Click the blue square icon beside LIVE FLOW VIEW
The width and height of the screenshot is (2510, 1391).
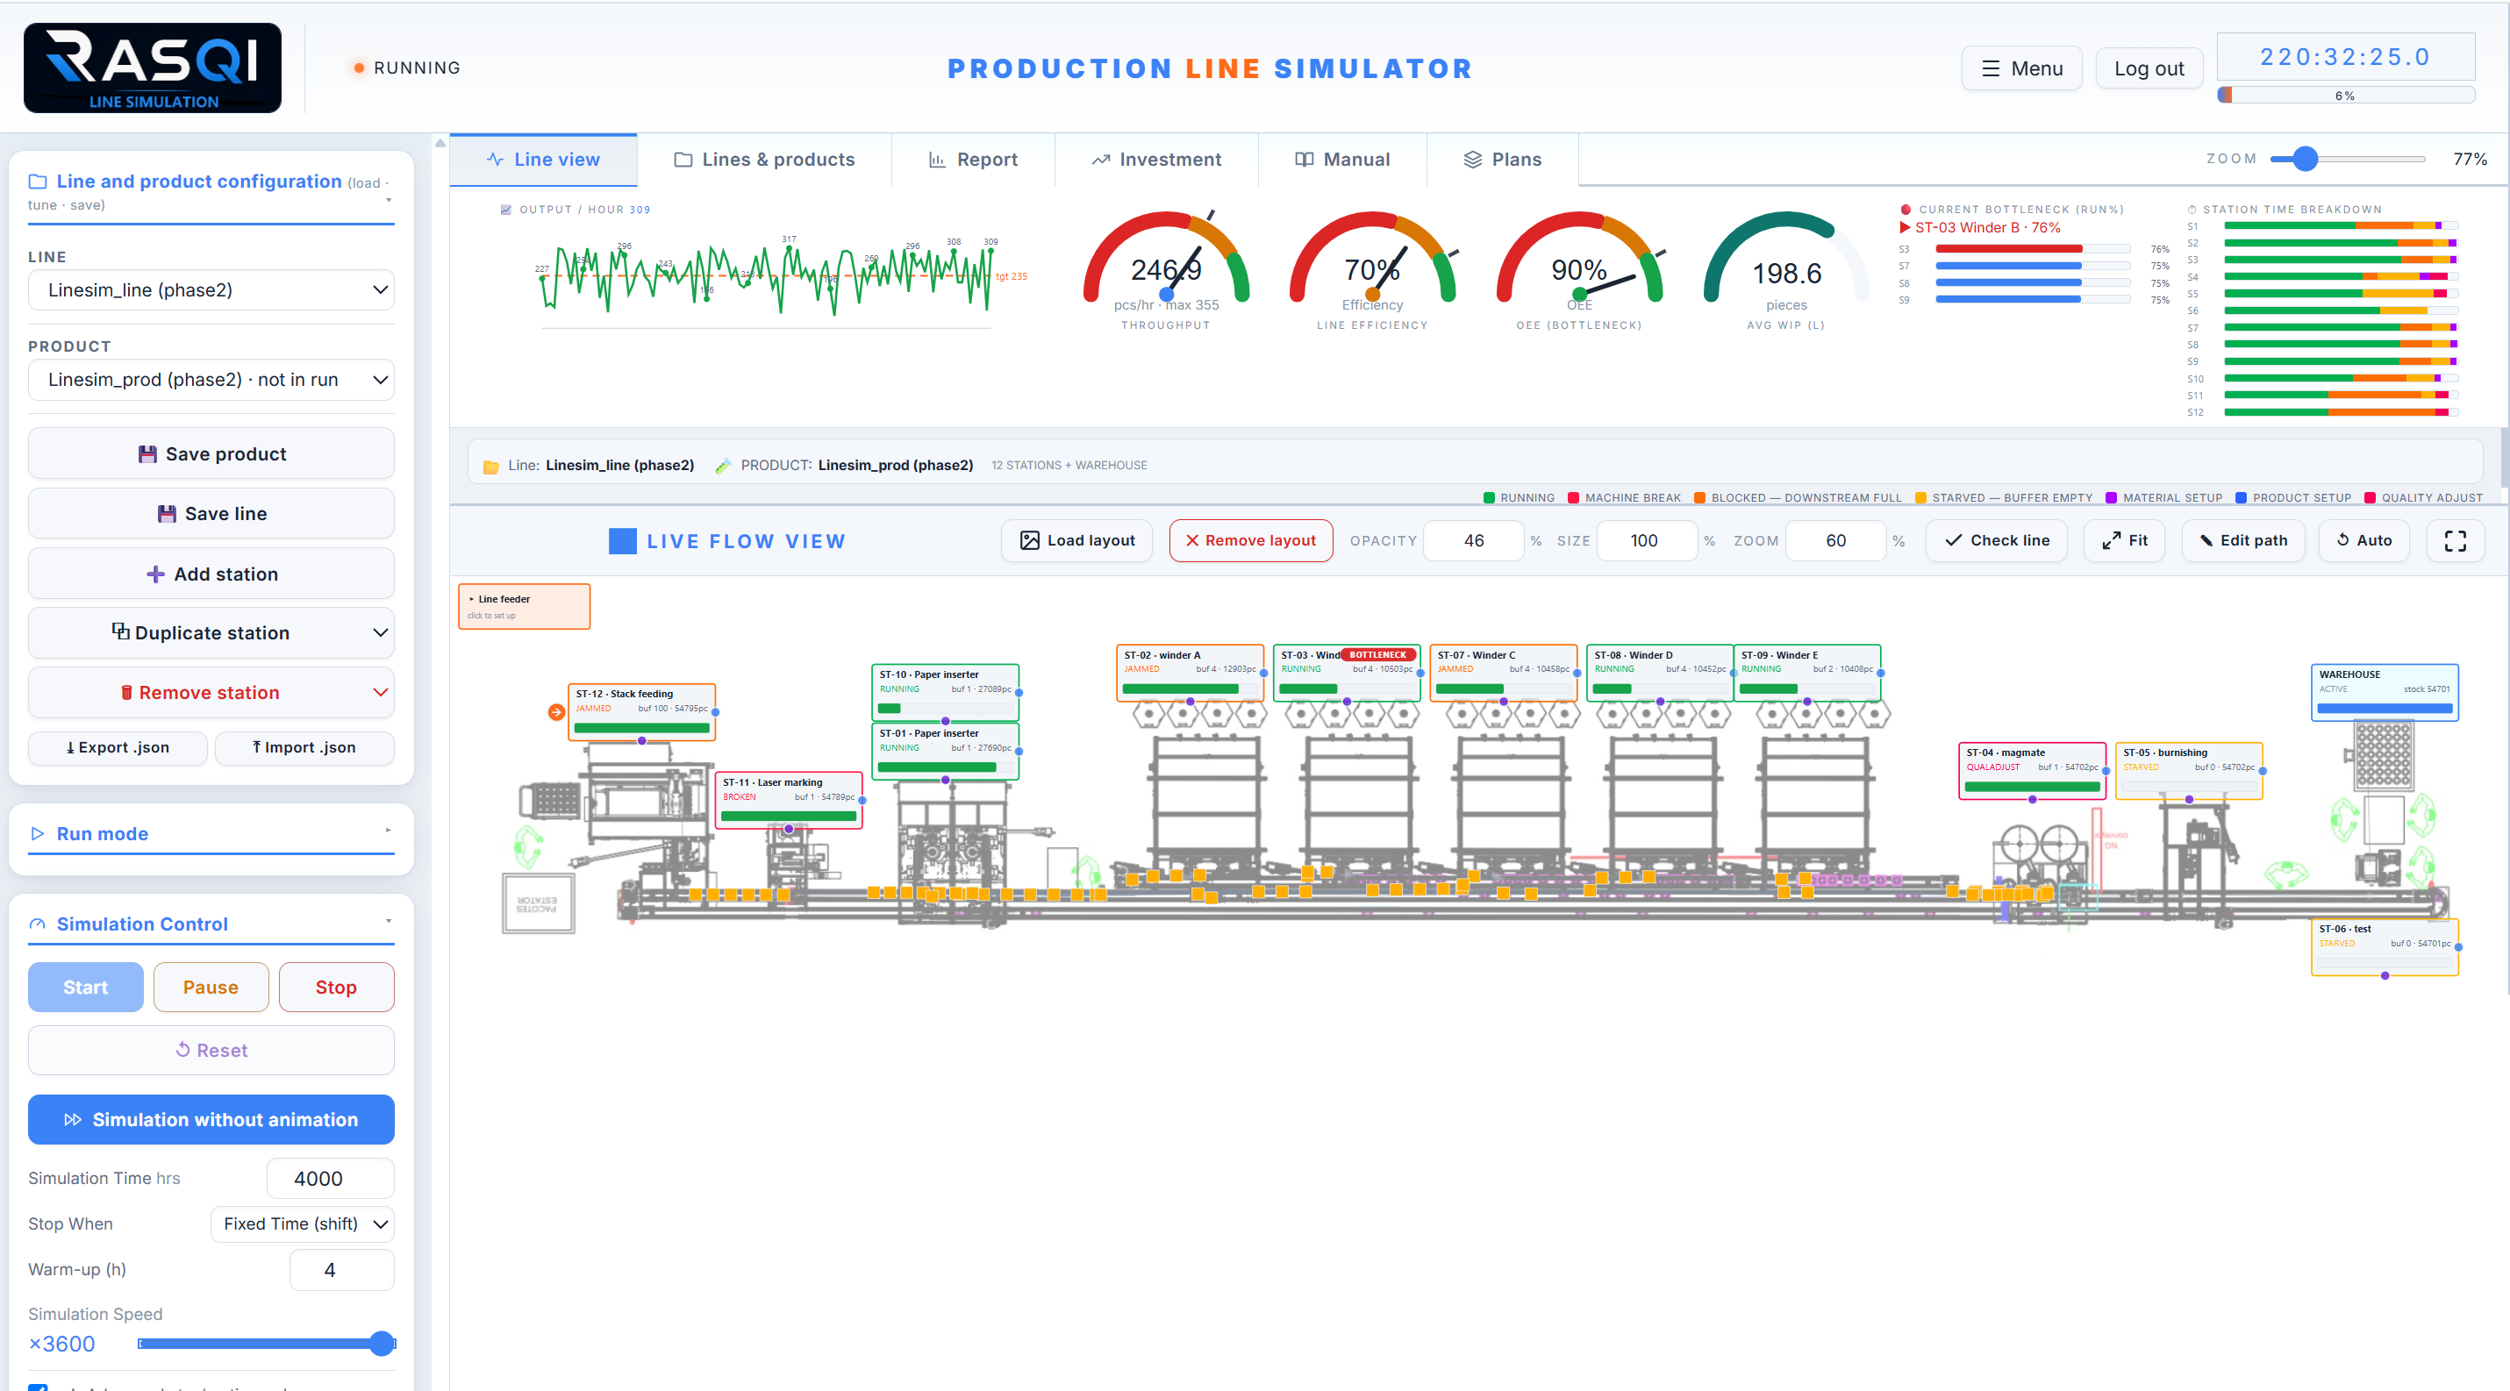click(623, 540)
